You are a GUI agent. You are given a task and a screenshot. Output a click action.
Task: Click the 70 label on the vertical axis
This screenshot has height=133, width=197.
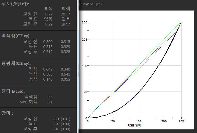pos(85,92)
